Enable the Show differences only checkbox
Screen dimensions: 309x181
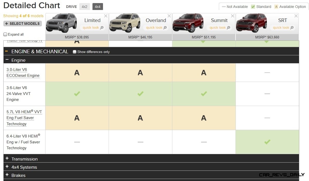74,52
